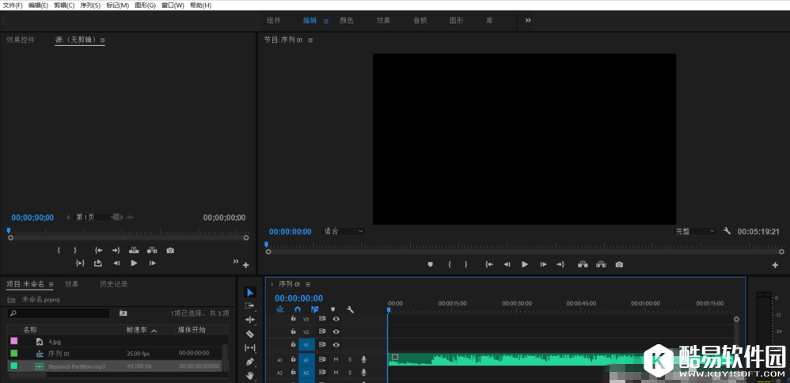Select the Razor tool in the toolbar
This screenshot has width=790, height=383.
250,334
